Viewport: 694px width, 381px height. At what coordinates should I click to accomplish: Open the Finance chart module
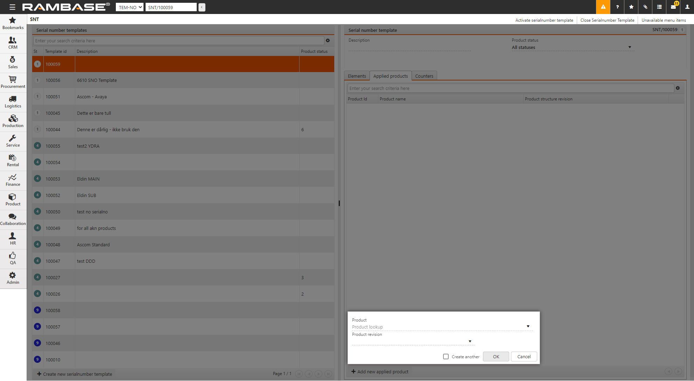click(13, 180)
